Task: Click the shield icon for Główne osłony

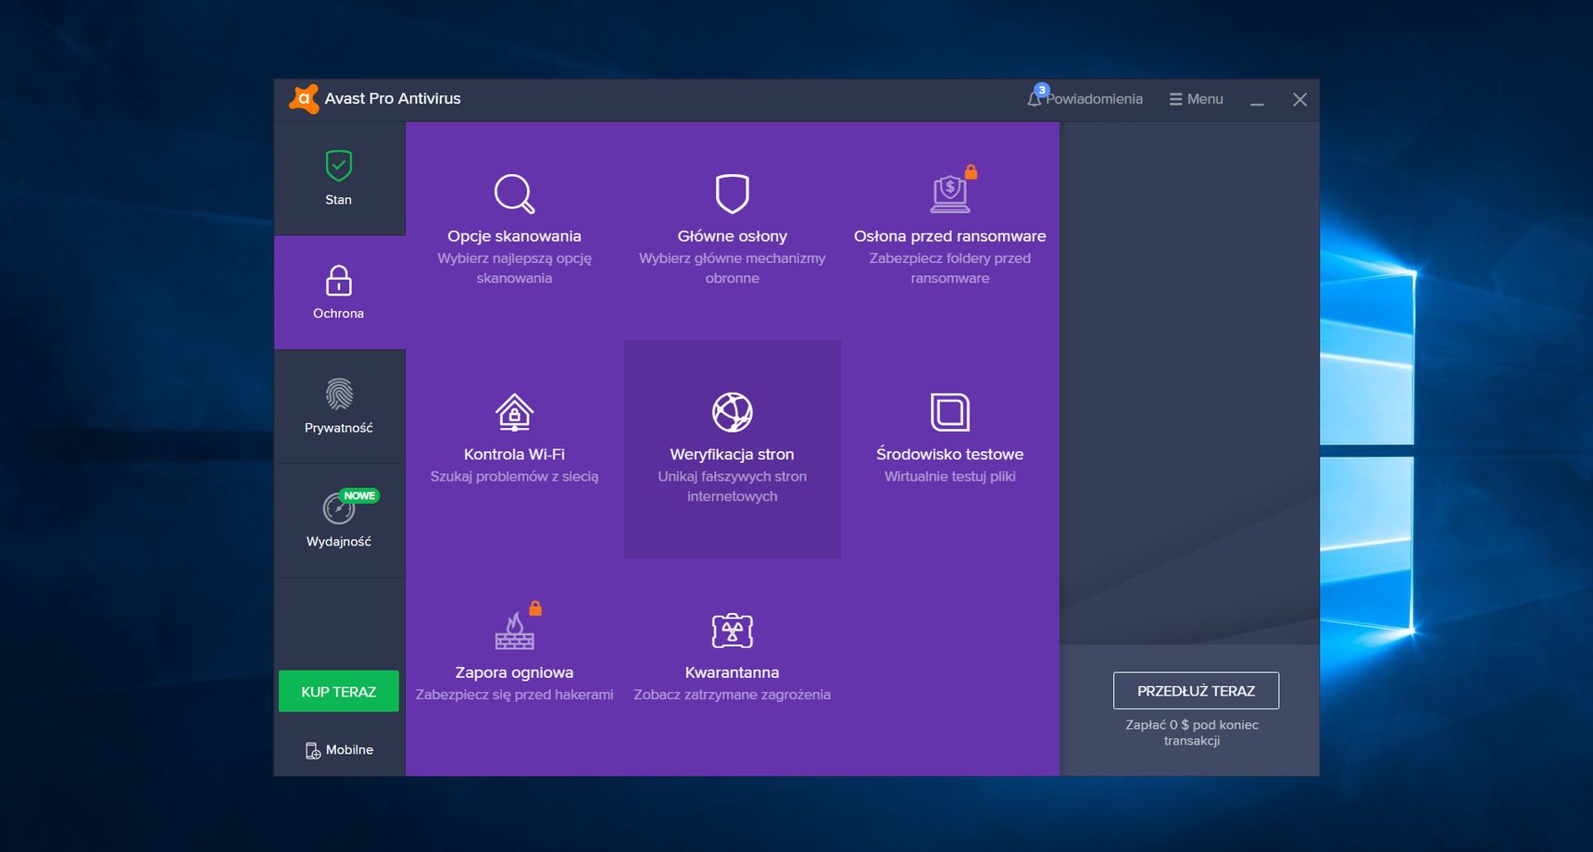Action: pyautogui.click(x=733, y=194)
